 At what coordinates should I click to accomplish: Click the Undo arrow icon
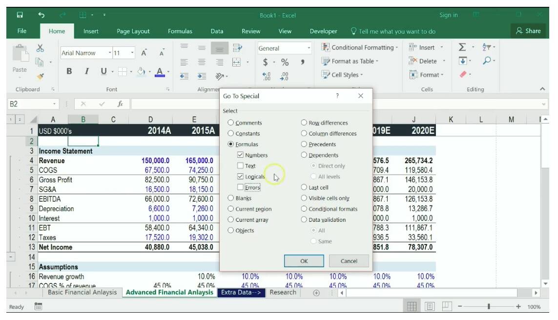pos(41,15)
